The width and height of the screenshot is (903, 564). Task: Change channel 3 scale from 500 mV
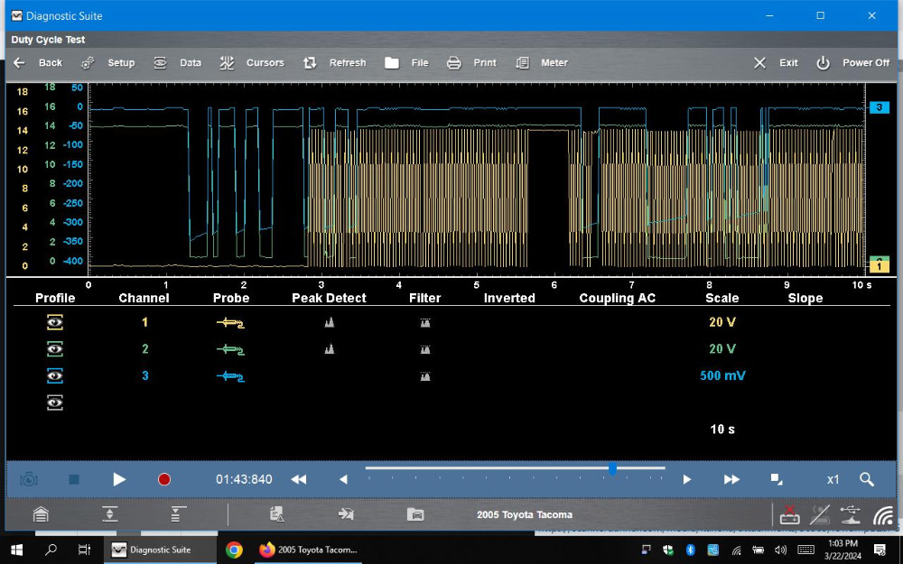722,375
